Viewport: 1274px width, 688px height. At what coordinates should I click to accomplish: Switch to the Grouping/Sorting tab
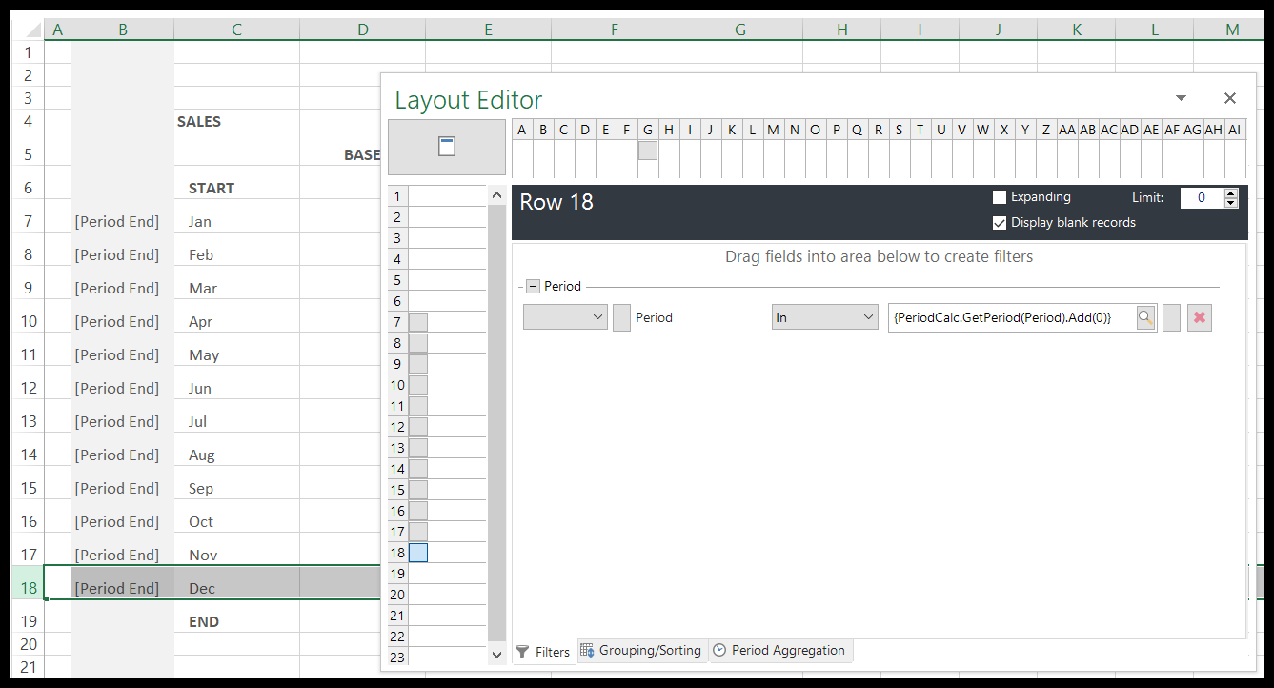coord(643,651)
